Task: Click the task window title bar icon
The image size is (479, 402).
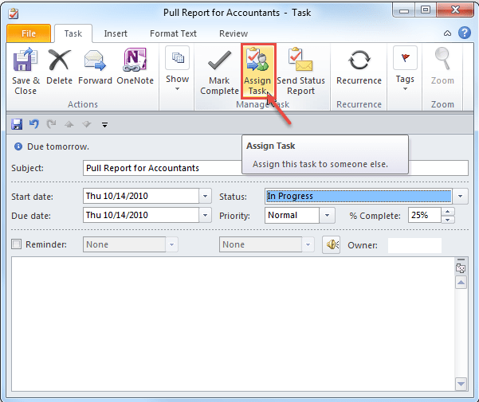Action: [x=14, y=14]
